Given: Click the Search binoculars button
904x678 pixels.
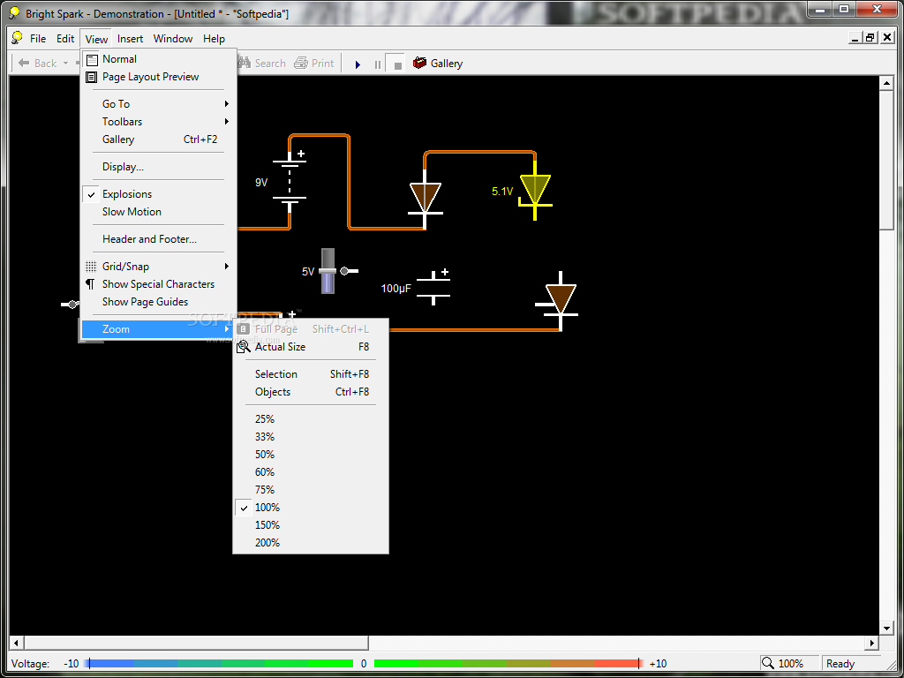Looking at the screenshot, I should coord(261,64).
